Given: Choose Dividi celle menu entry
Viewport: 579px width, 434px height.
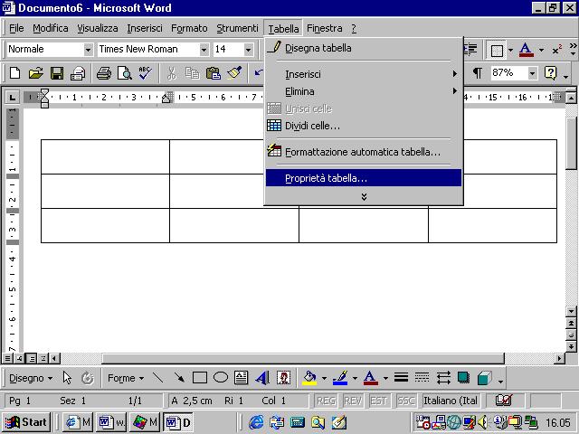Looking at the screenshot, I should point(364,126).
